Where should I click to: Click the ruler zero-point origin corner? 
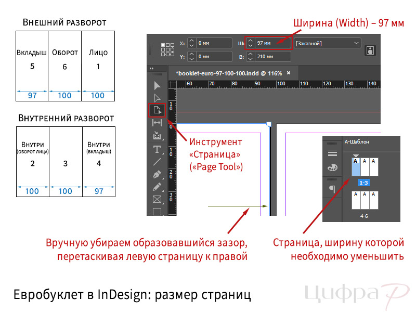click(173, 84)
